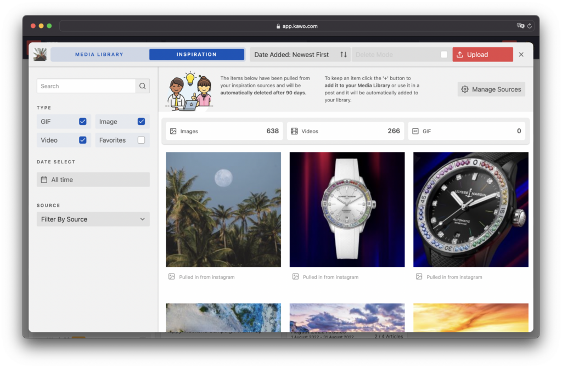The image size is (562, 368).
Task: Click the calendar icon beside All time
Action: [44, 179]
